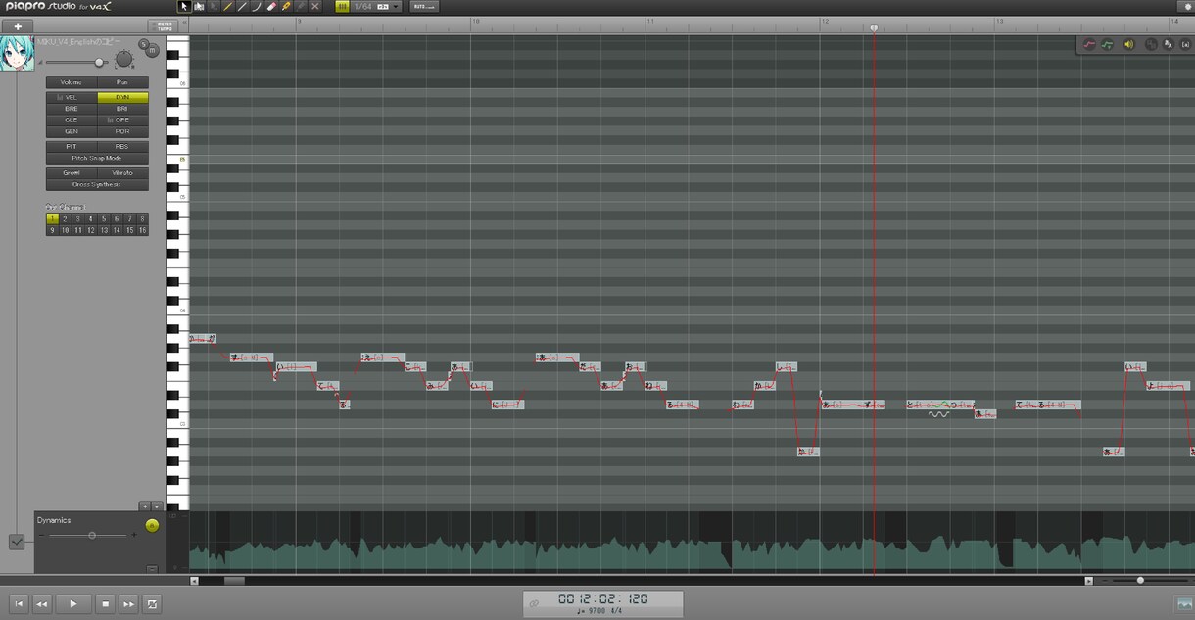Toggle the Dynamics lock button
1195x620 pixels.
(x=152, y=526)
